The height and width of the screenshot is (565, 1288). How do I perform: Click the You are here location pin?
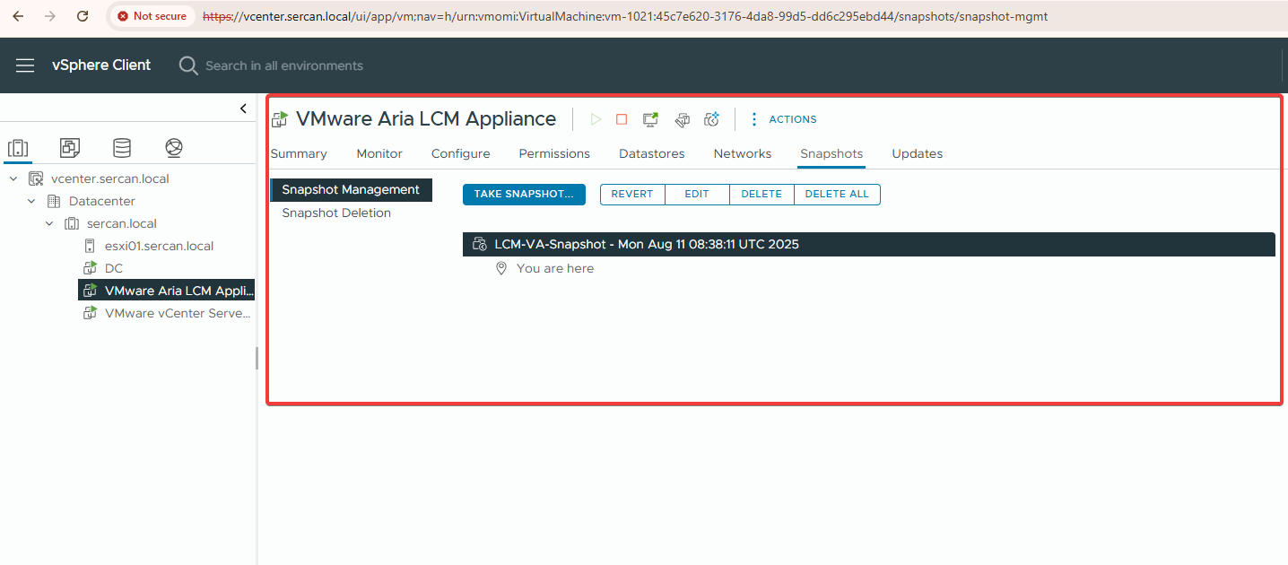click(x=501, y=268)
